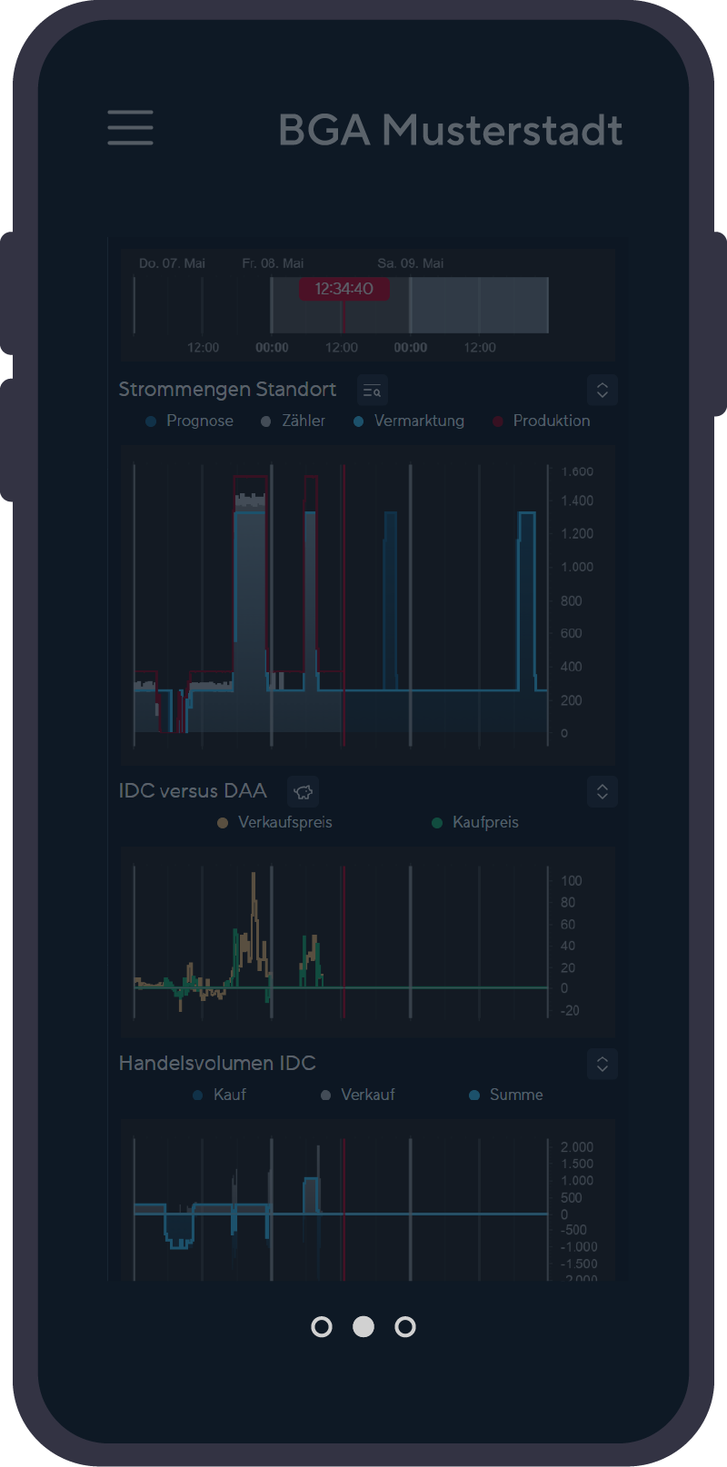Viewport: 727px width, 1467px height.
Task: Click the 12:34:40 time marker
Action: tap(344, 289)
